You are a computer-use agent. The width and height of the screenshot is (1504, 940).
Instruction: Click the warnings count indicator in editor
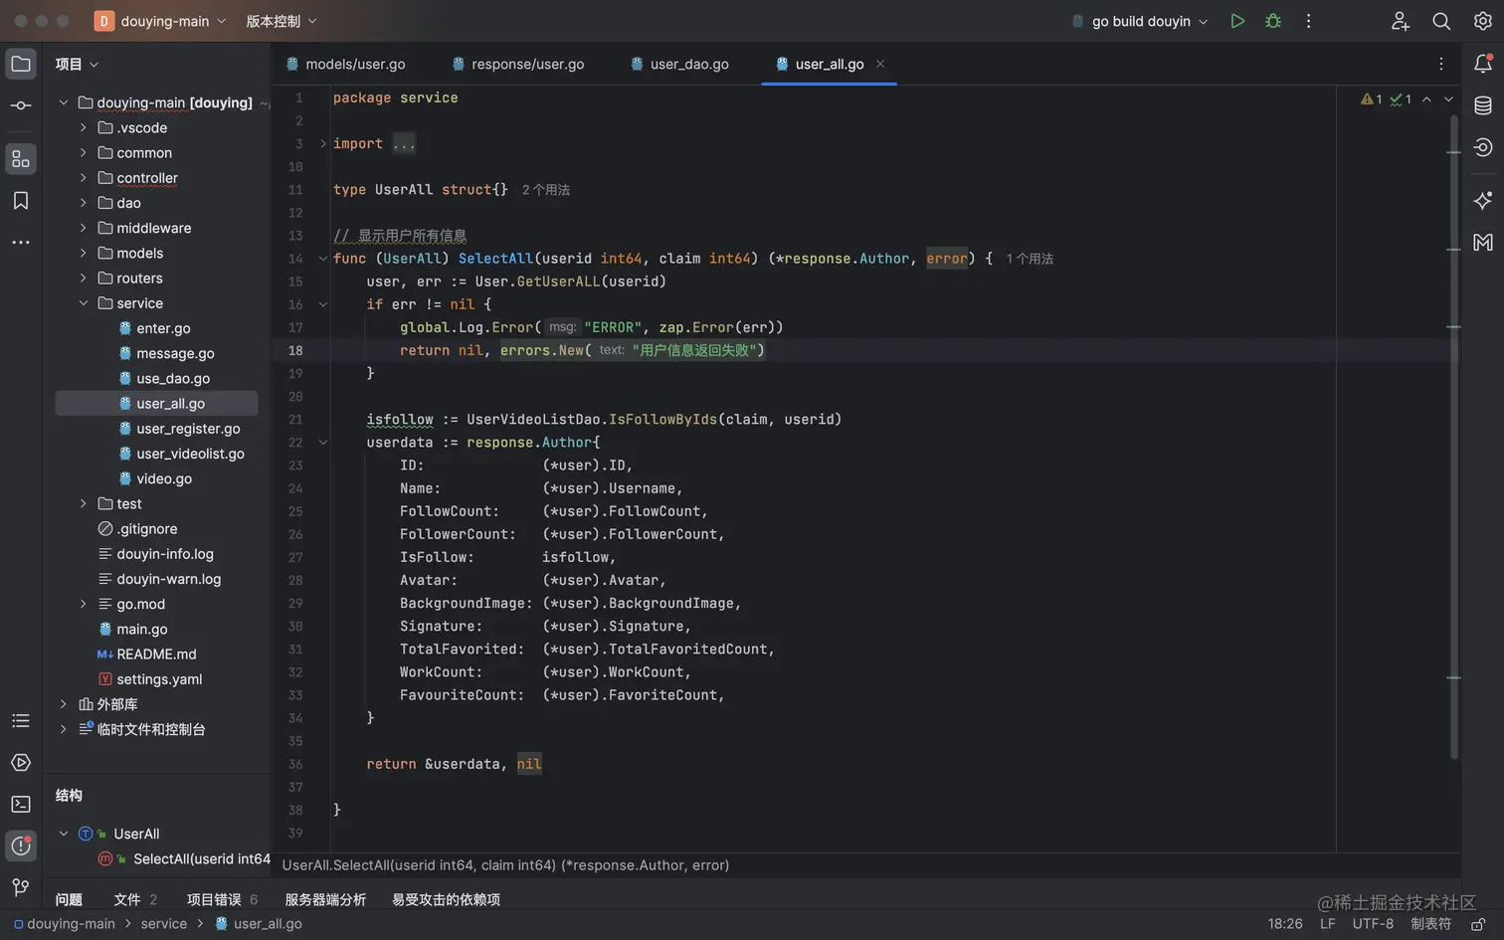pos(1372,99)
